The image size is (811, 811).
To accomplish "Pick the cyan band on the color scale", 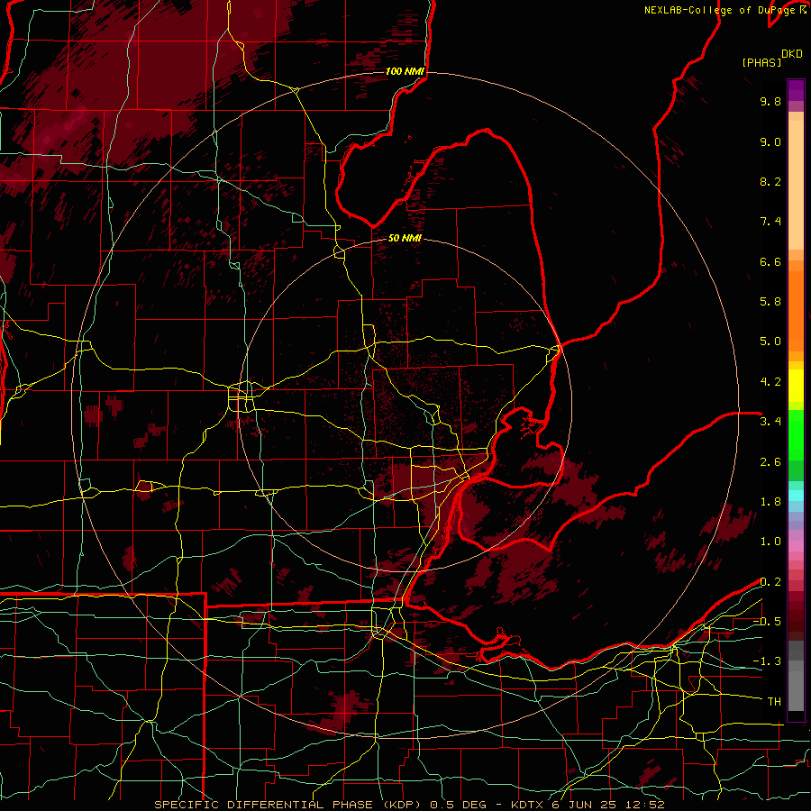I will (796, 496).
